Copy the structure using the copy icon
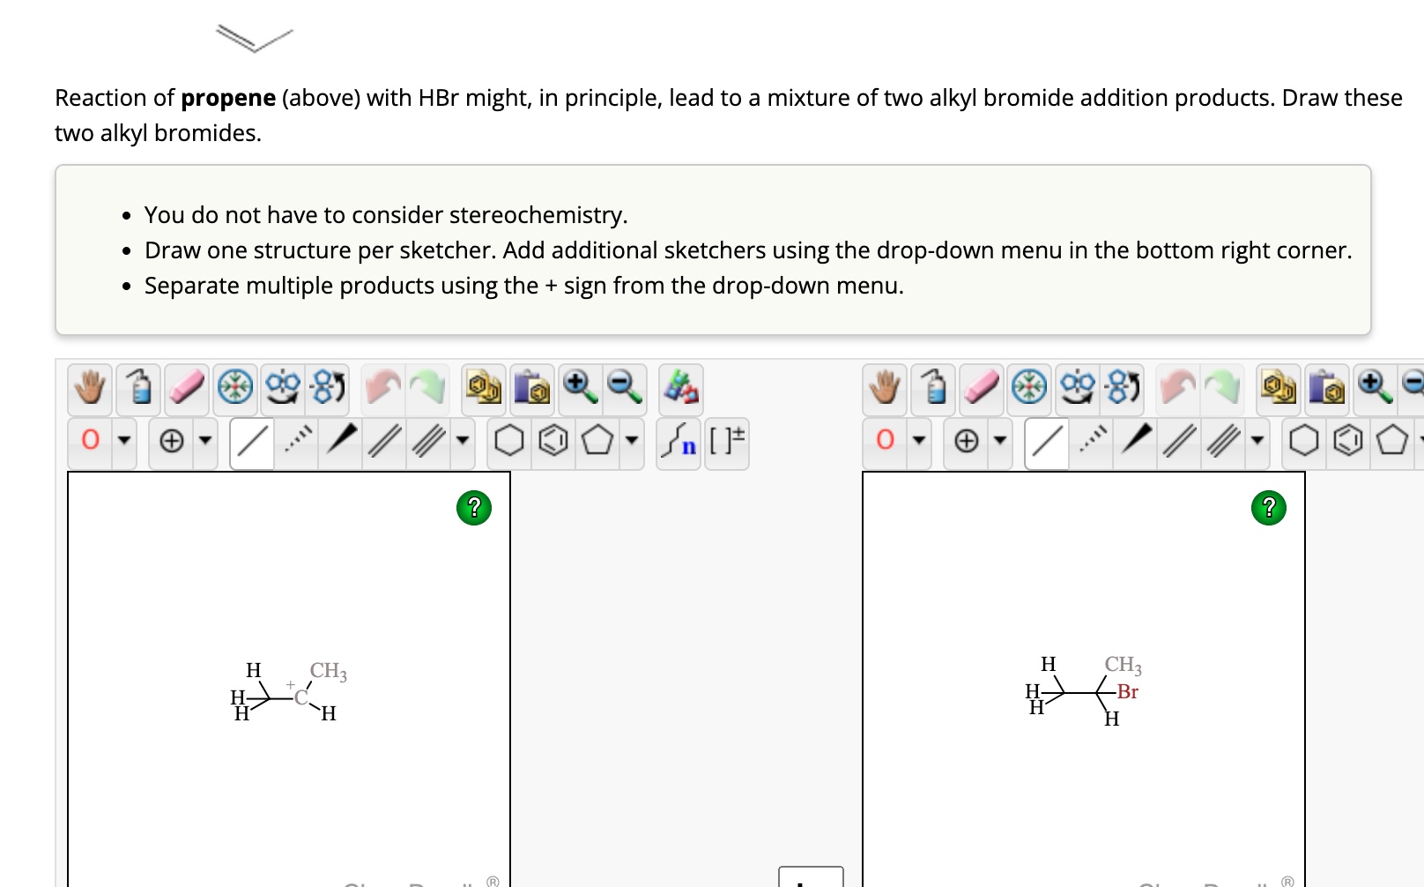The image size is (1424, 887). tap(481, 388)
